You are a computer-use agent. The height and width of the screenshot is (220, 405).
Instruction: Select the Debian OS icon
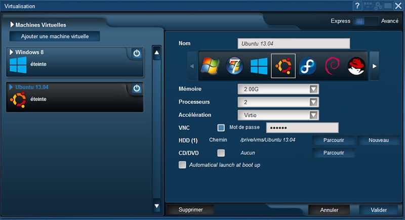point(332,66)
